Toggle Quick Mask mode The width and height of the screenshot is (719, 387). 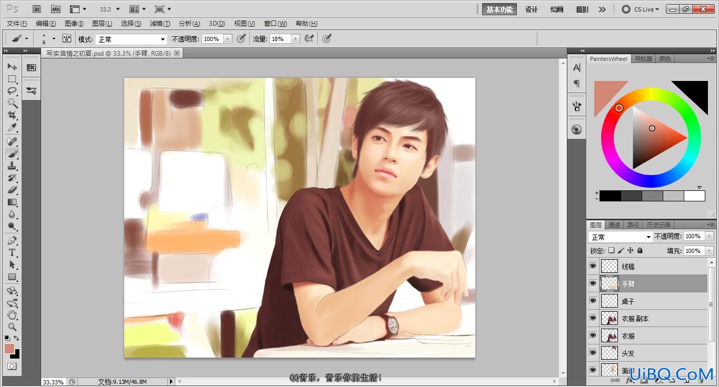[12, 366]
